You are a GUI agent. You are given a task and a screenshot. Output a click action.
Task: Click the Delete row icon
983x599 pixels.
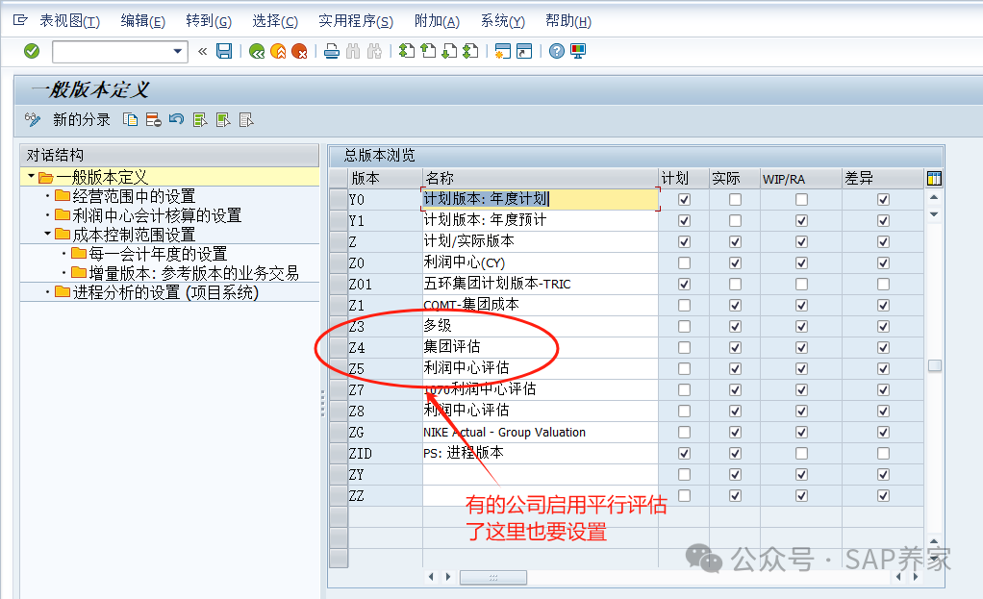pyautogui.click(x=154, y=119)
